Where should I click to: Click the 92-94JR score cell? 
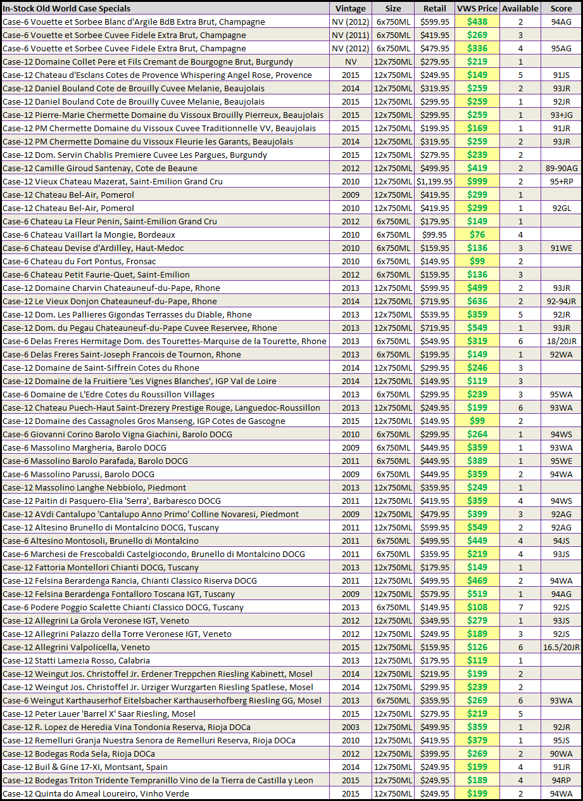(x=561, y=302)
